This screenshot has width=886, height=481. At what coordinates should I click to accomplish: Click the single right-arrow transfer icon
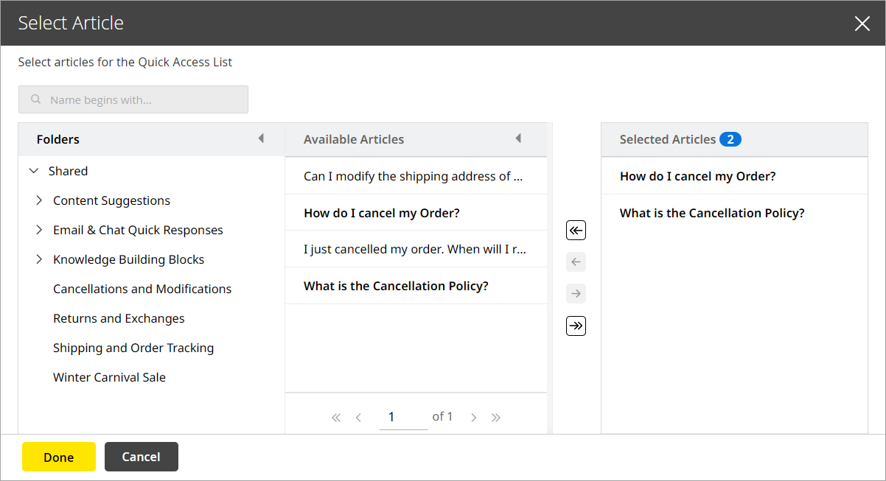tap(576, 293)
